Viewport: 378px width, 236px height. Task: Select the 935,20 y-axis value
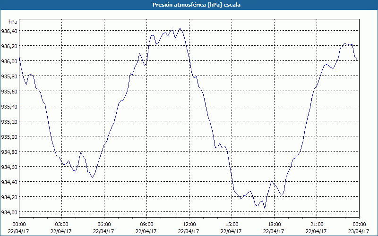click(9, 121)
